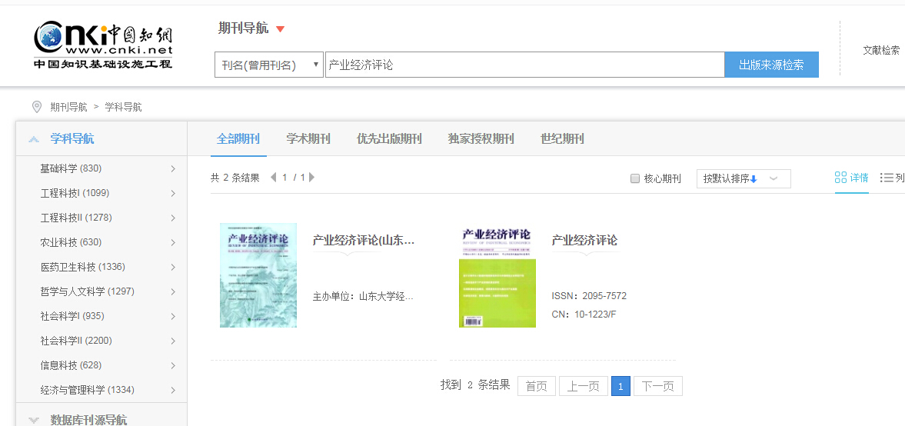The height and width of the screenshot is (426, 905).
Task: Switch to the 优先出版期刊 tab
Action: click(x=389, y=139)
